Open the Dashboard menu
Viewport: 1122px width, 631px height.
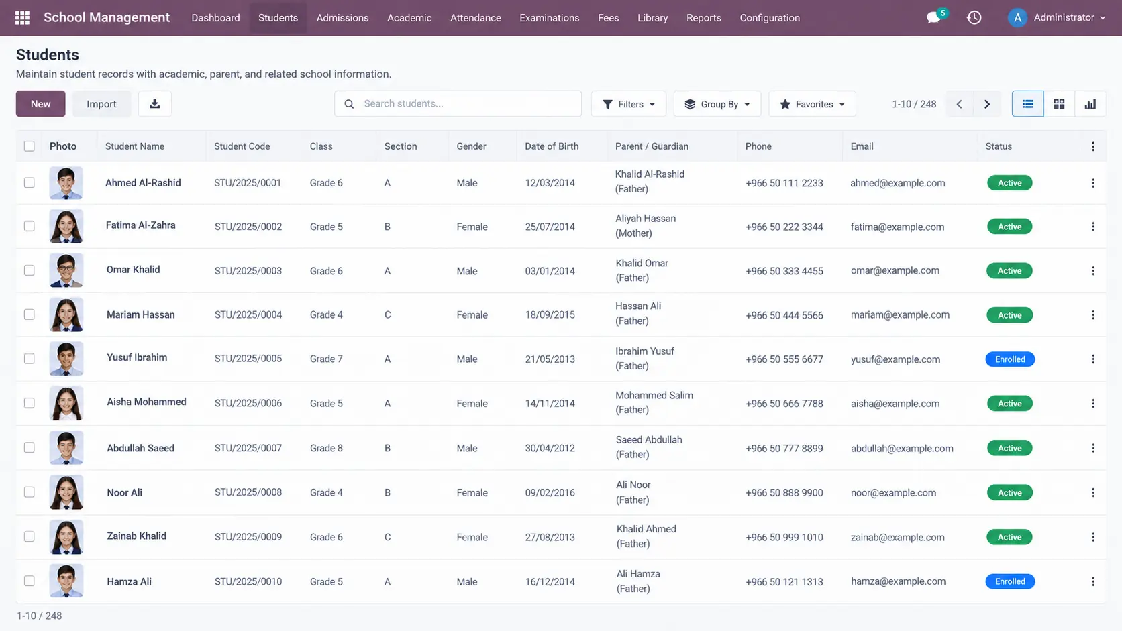(215, 18)
